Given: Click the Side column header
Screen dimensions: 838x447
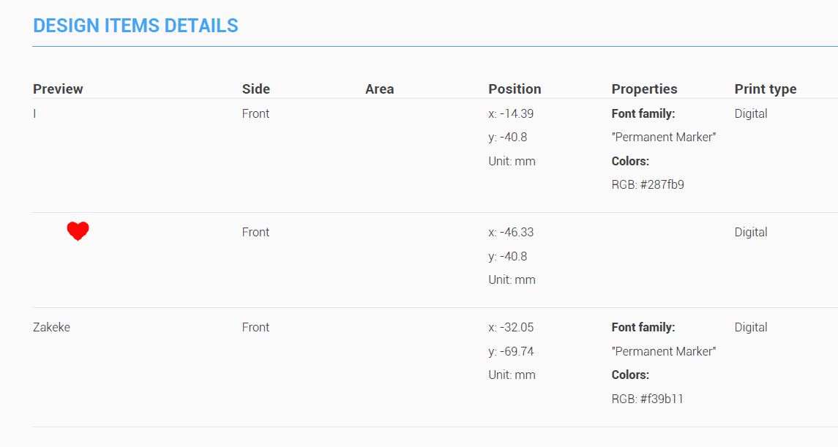Looking at the screenshot, I should point(256,89).
